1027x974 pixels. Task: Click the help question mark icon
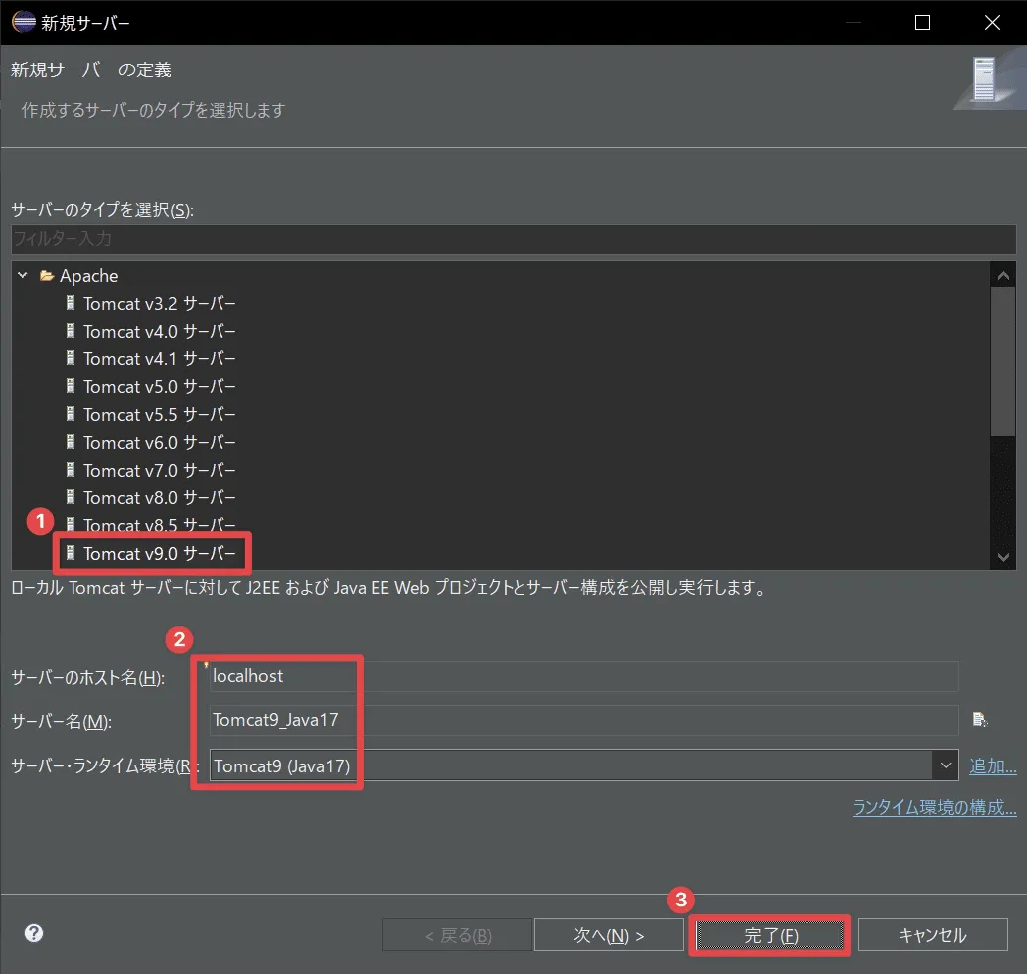point(34,933)
